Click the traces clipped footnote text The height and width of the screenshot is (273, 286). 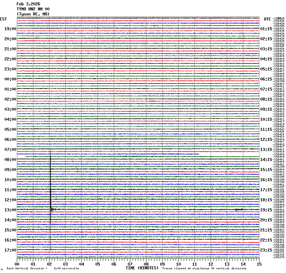[204, 268]
